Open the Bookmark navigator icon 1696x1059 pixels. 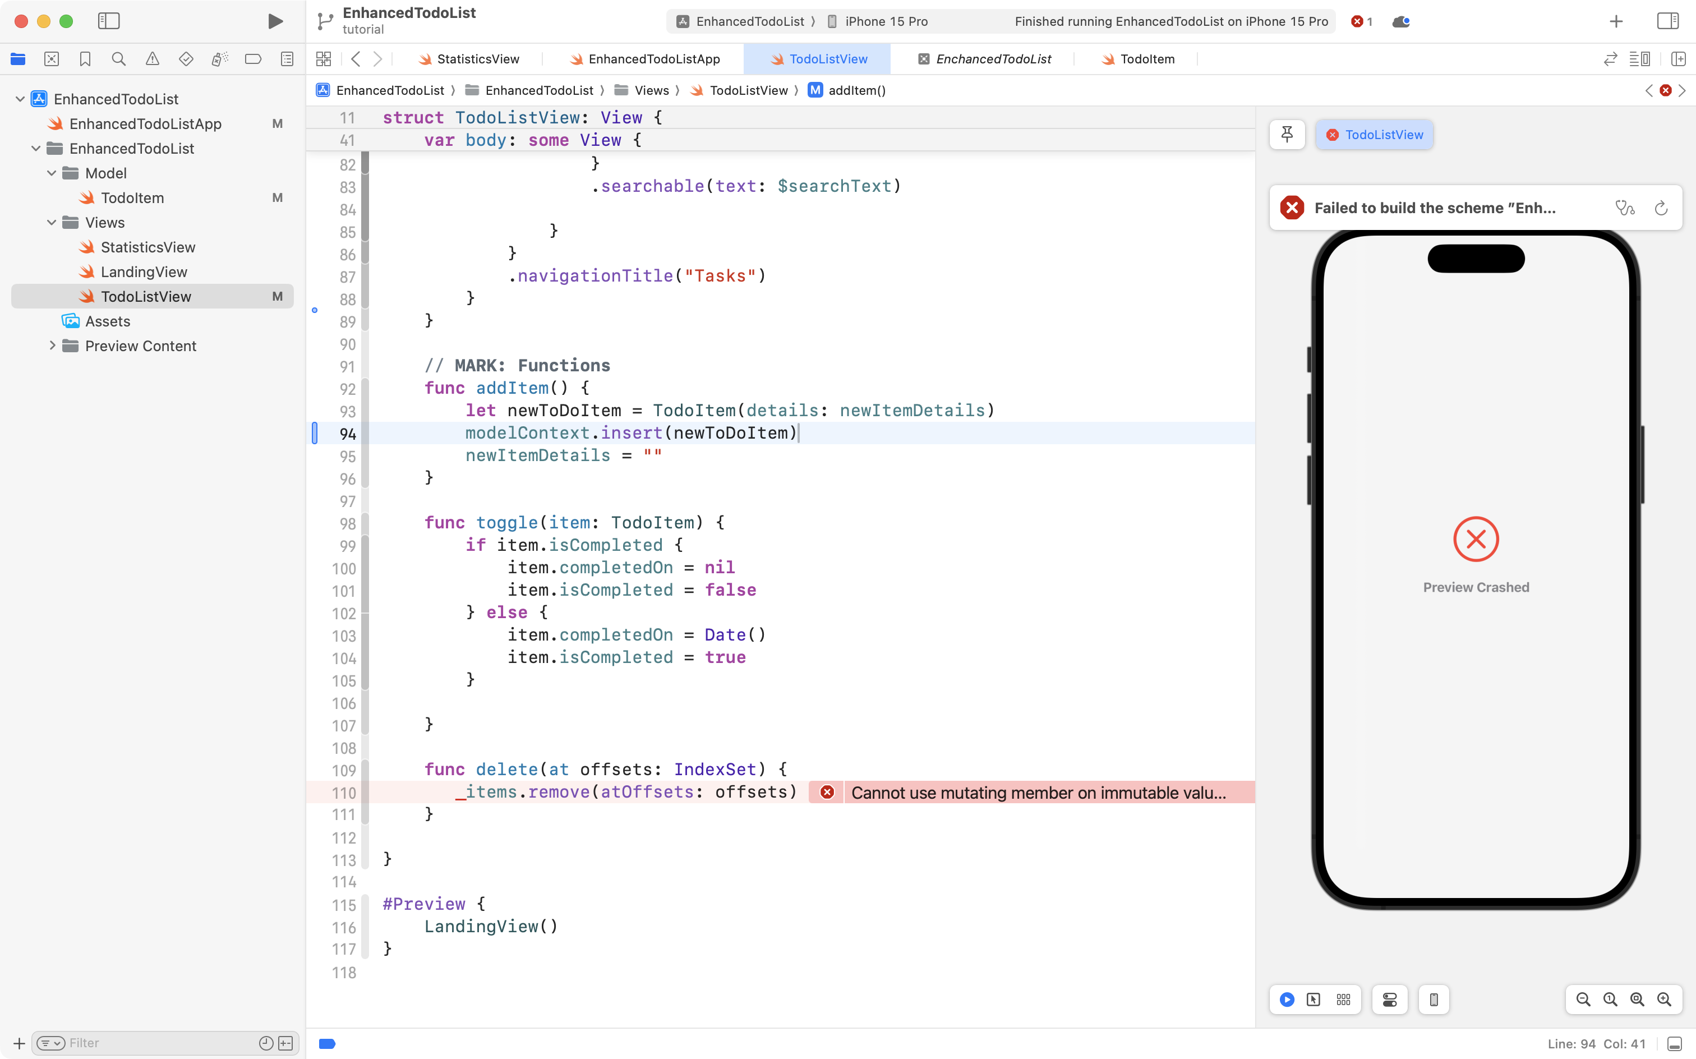pos(85,59)
